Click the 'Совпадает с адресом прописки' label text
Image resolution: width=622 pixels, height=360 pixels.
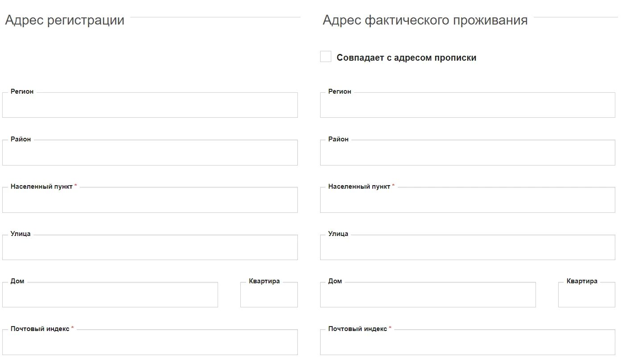click(x=406, y=58)
